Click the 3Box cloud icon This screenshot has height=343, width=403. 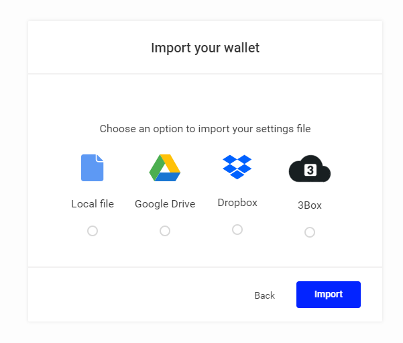[310, 168]
